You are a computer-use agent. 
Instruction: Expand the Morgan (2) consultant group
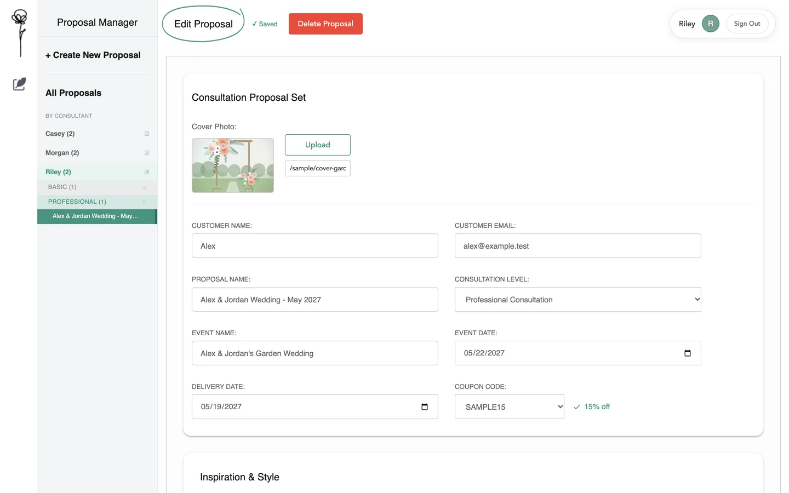(x=97, y=153)
